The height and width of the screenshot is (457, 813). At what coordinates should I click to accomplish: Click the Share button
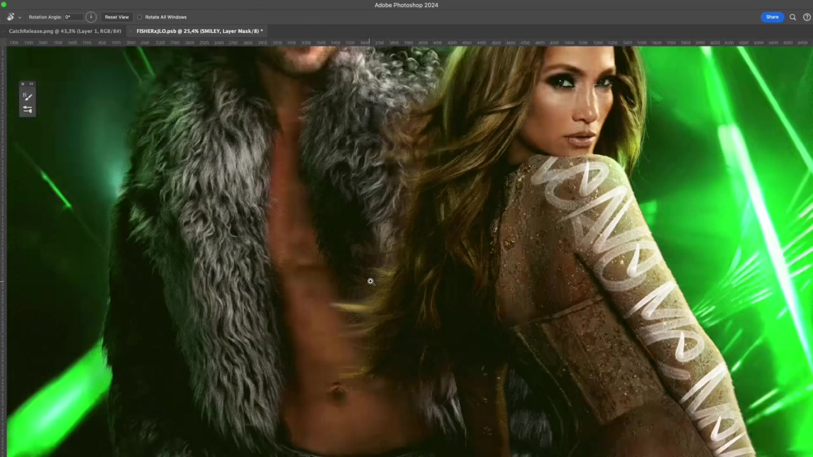[772, 17]
